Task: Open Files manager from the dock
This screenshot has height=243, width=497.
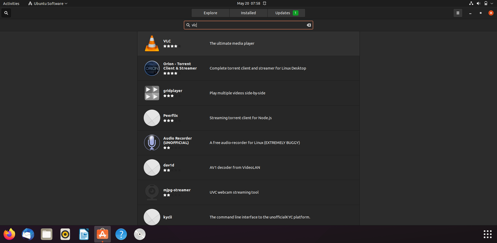Action: pos(47,234)
